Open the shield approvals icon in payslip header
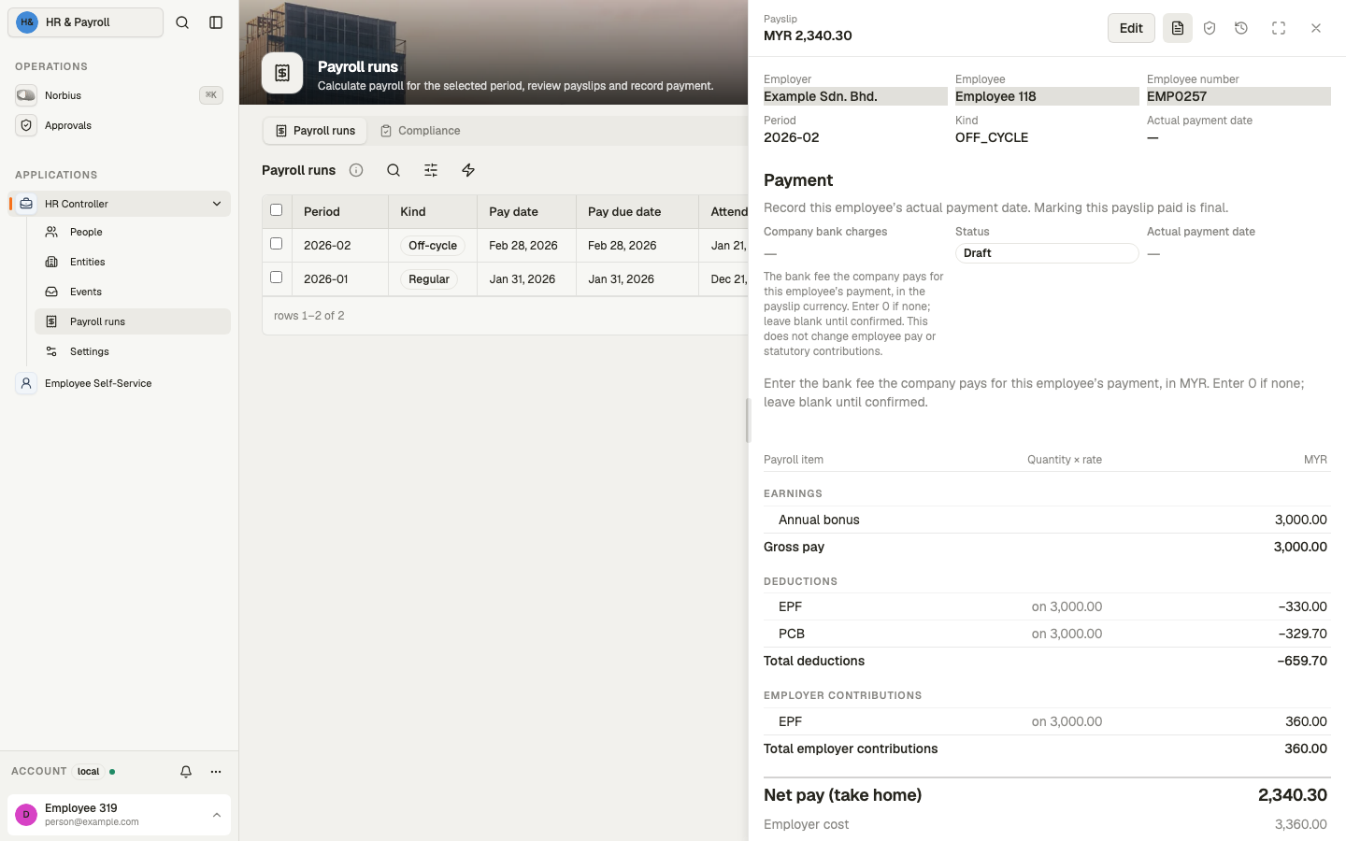This screenshot has width=1346, height=841. coord(1210,28)
